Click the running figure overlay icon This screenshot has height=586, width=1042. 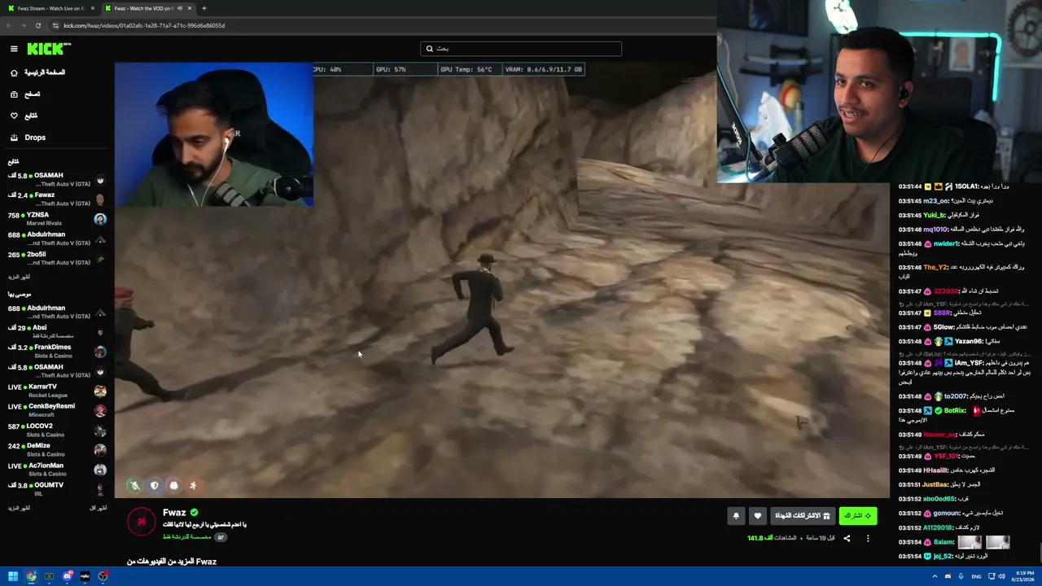pyautogui.click(x=193, y=486)
